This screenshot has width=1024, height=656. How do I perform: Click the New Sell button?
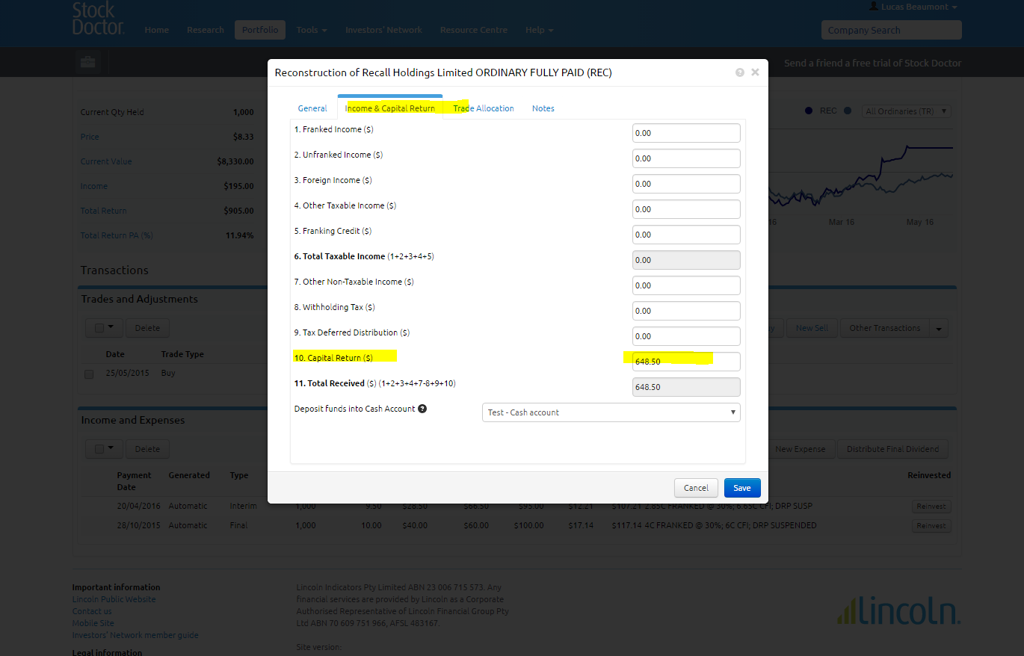[812, 328]
